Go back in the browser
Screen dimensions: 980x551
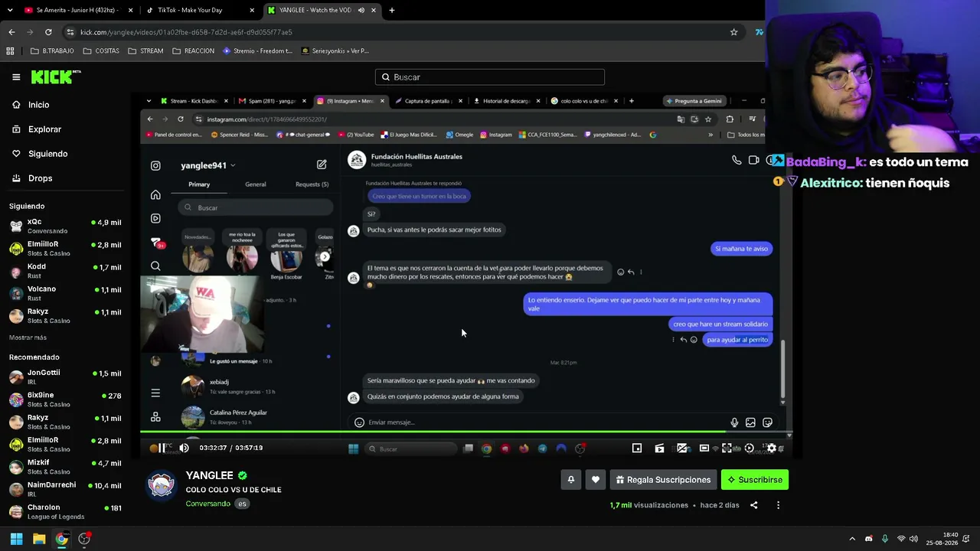11,32
